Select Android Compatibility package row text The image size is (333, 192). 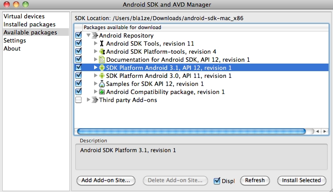(165, 92)
